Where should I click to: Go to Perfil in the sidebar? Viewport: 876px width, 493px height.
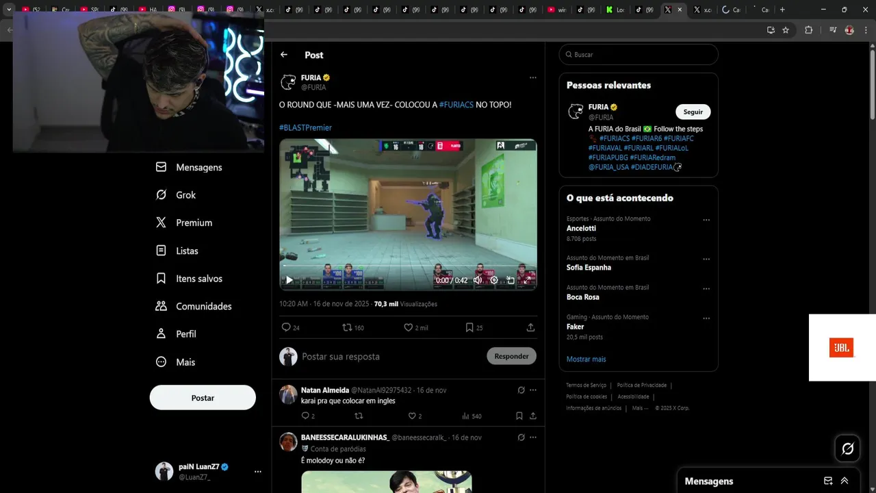[176, 334]
